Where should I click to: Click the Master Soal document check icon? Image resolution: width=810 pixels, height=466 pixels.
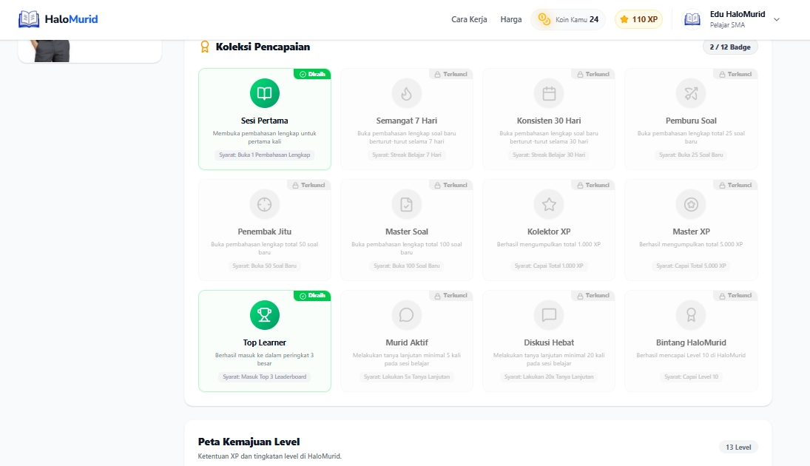click(x=407, y=205)
